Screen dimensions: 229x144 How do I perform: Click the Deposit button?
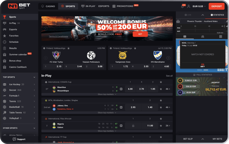(217, 6)
